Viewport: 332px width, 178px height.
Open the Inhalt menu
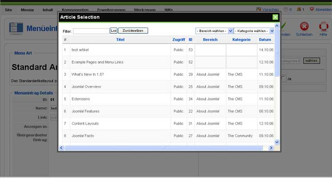tap(48, 9)
